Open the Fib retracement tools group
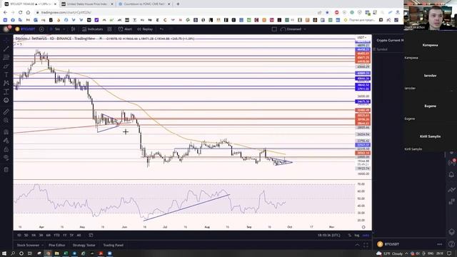 [6, 57]
